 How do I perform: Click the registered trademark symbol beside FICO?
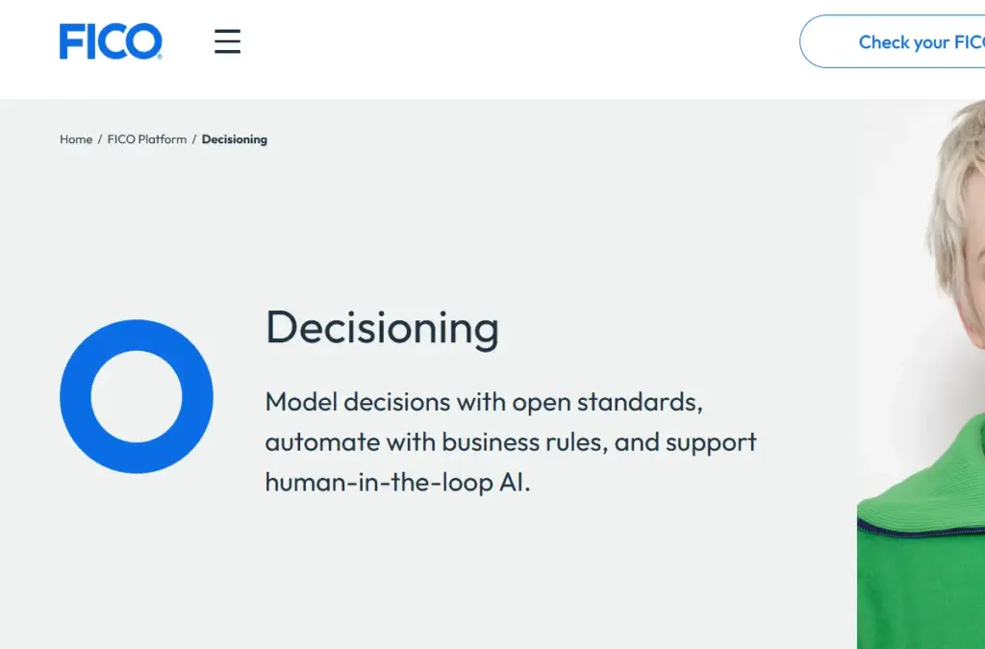[x=160, y=57]
